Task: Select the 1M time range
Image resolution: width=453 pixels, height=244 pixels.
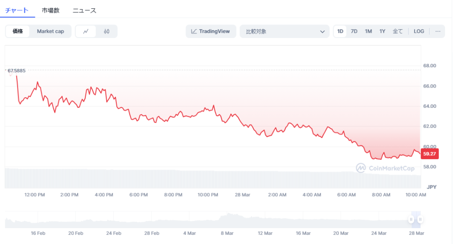Action: 368,31
